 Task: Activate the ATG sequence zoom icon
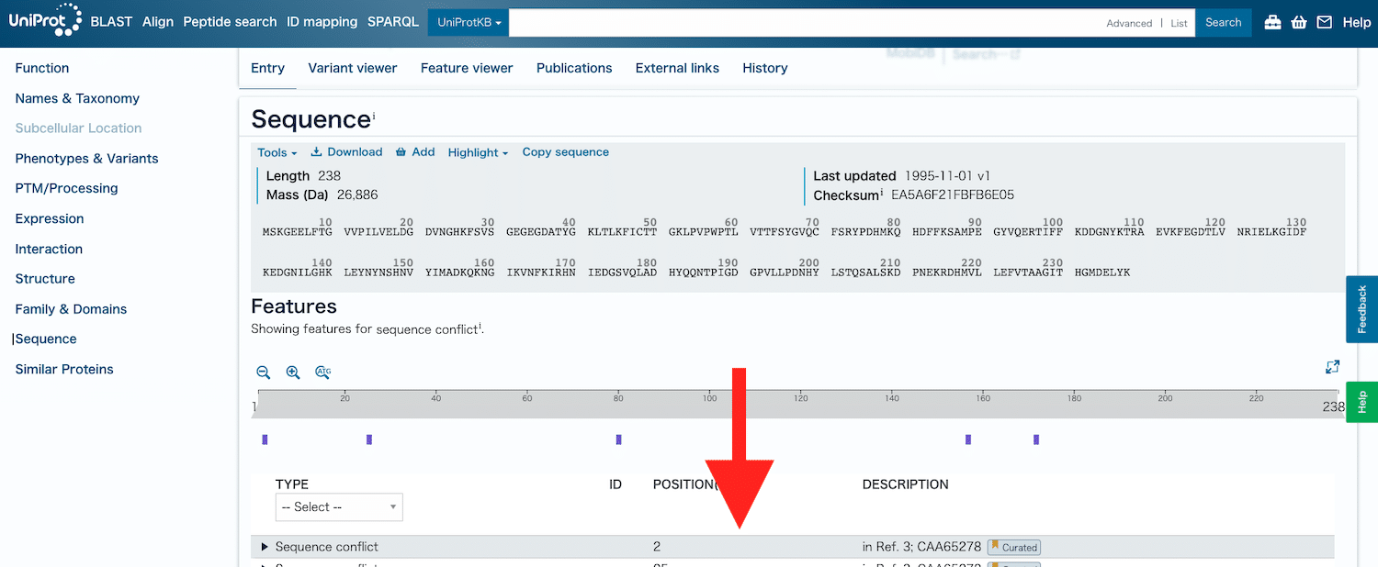[x=322, y=372]
